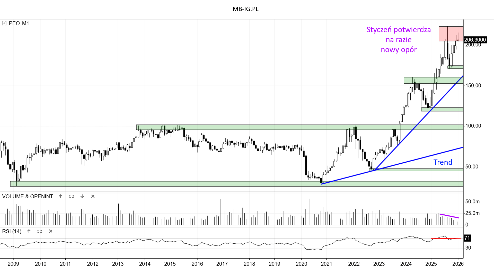Select the 'Styczeń potwierdza' purple annotation
Screen dimensions: 494x277
pos(399,30)
